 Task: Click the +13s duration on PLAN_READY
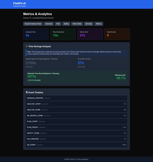[124, 127]
